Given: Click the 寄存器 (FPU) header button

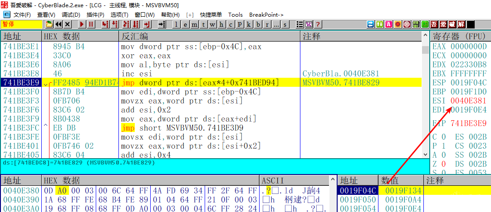Looking at the screenshot, I should click(460, 37).
